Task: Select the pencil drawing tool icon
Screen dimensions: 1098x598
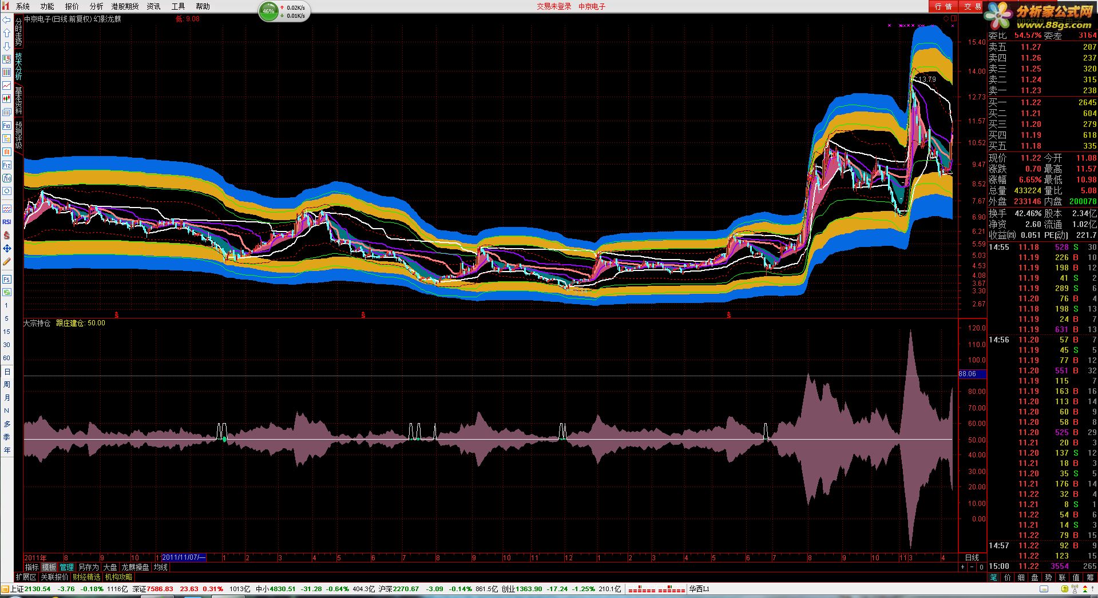Action: point(7,261)
